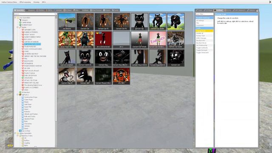
Task: Select the Brain Head Fatty spawn icon
Action: (x=67, y=40)
